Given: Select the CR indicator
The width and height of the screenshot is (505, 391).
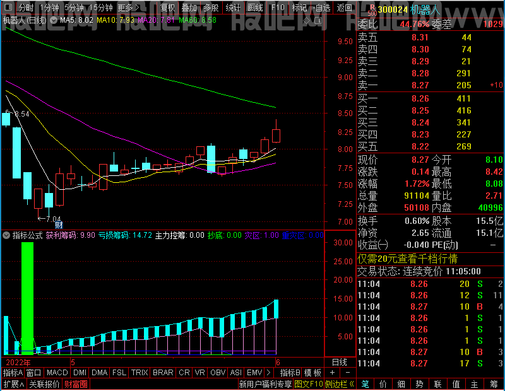Looking at the screenshot, I should [184, 373].
